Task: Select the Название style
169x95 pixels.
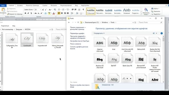Action: point(127,11)
